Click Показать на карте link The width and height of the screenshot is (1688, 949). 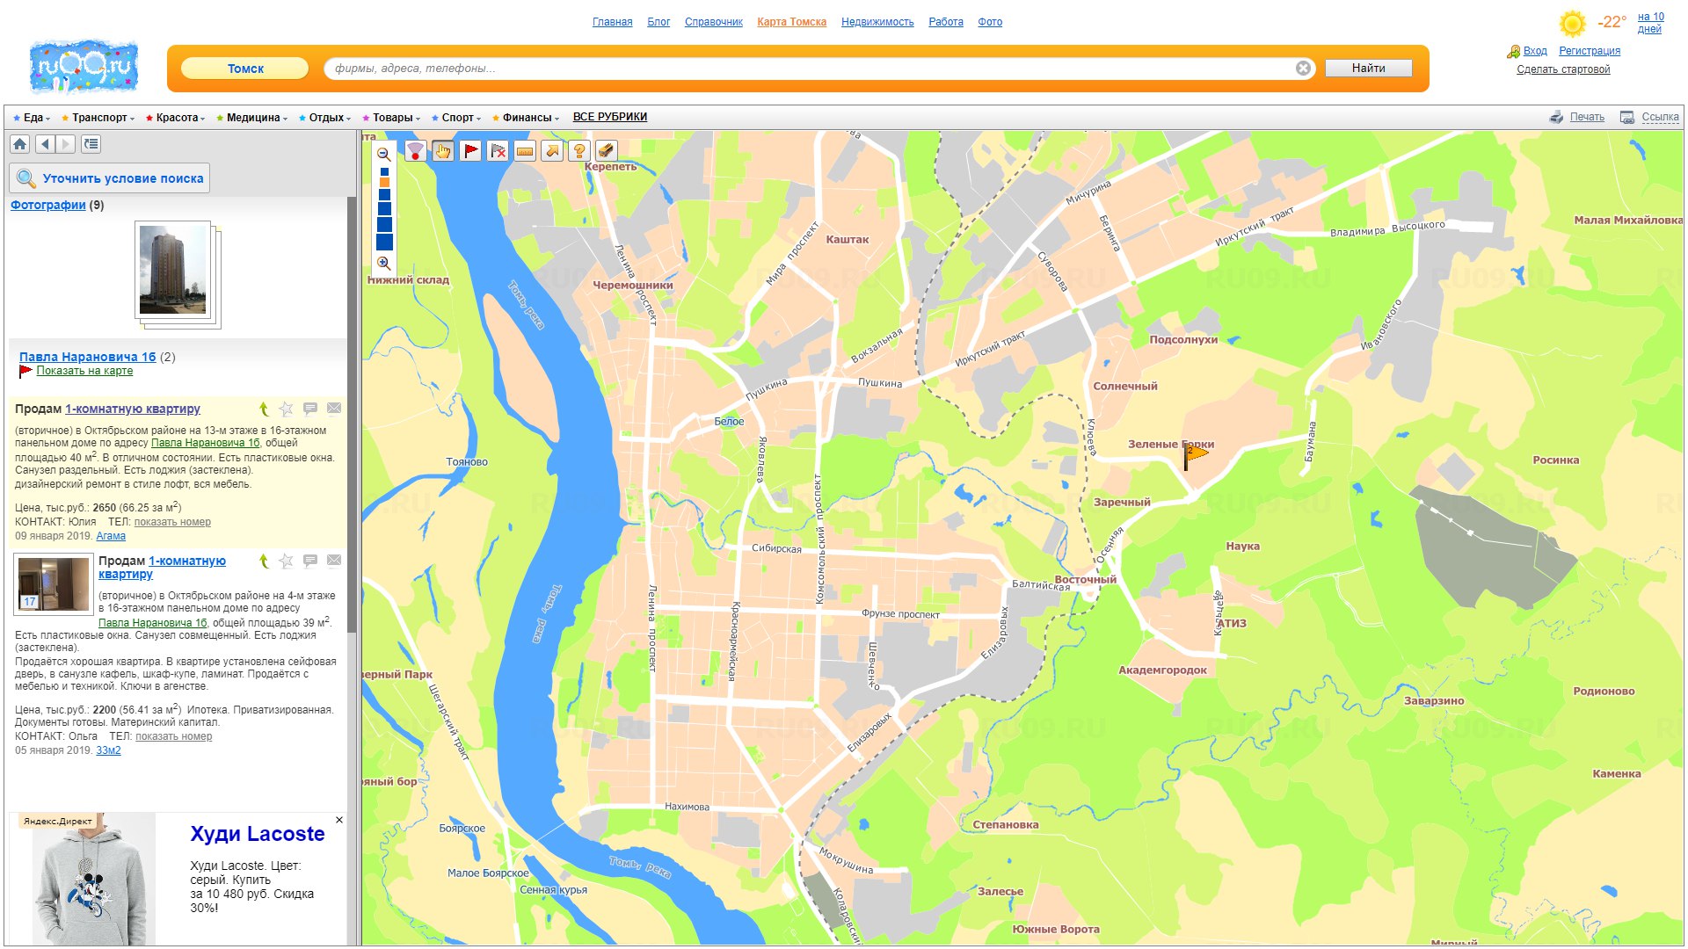(x=84, y=371)
